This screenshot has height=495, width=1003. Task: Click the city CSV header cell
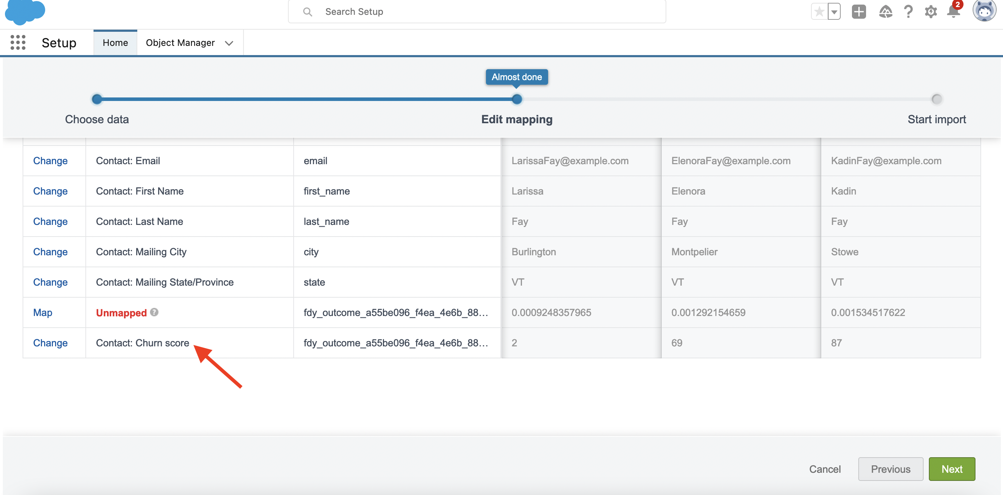(x=397, y=252)
